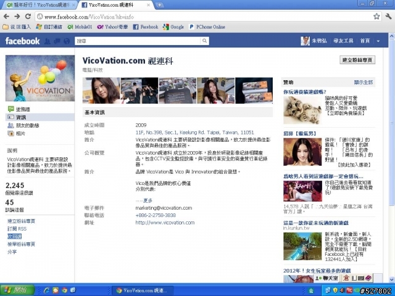The image size is (395, 296).
Task: Select the Info item in left sidebar
Action: click(x=39, y=117)
